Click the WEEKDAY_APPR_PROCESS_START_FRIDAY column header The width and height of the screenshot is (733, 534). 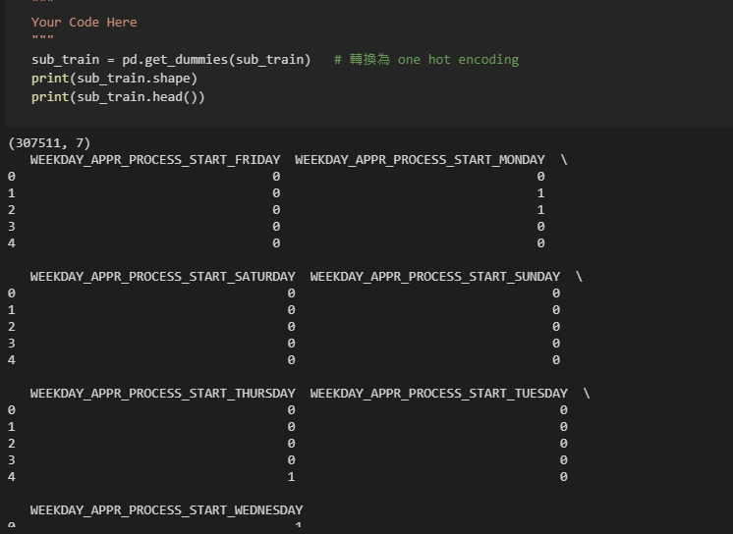pos(155,159)
